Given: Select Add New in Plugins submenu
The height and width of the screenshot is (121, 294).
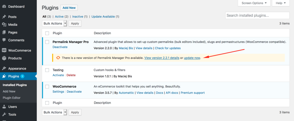Looking at the screenshot, I should (x=9, y=91).
